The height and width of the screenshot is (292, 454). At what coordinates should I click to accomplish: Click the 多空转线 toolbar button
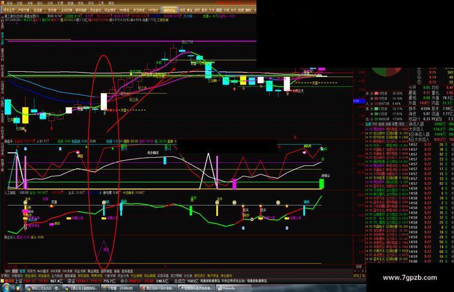(x=139, y=10)
